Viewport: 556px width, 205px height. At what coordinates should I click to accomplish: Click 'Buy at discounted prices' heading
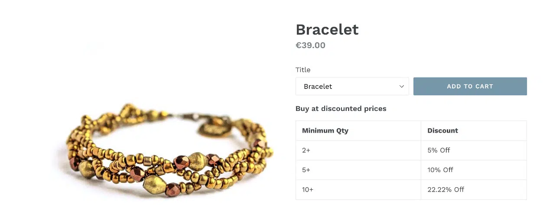(x=341, y=108)
